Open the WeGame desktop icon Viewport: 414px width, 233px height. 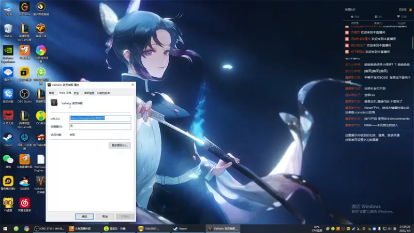click(24, 8)
